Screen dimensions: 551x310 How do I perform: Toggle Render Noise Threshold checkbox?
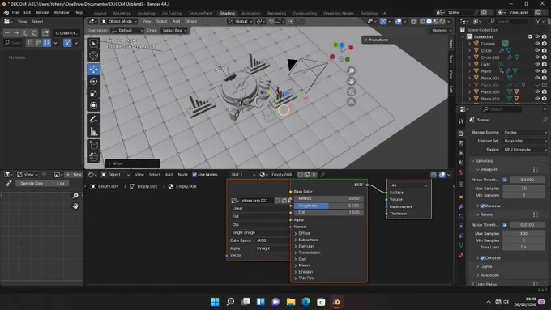(505, 225)
